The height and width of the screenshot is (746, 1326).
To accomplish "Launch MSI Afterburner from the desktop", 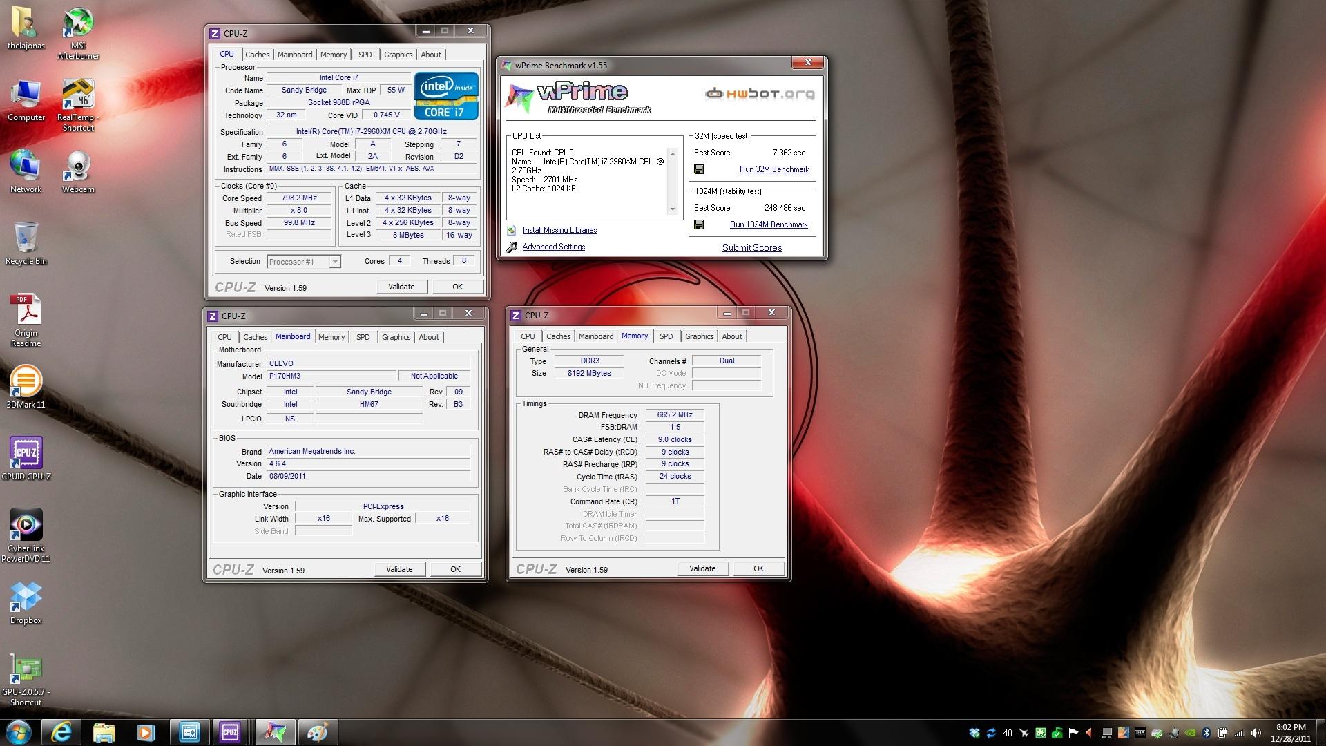I will [x=78, y=33].
